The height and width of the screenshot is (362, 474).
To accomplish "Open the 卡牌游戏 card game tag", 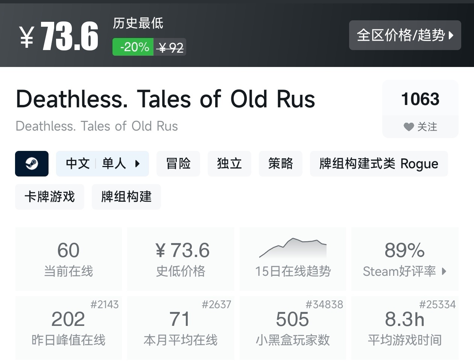I will pos(50,197).
